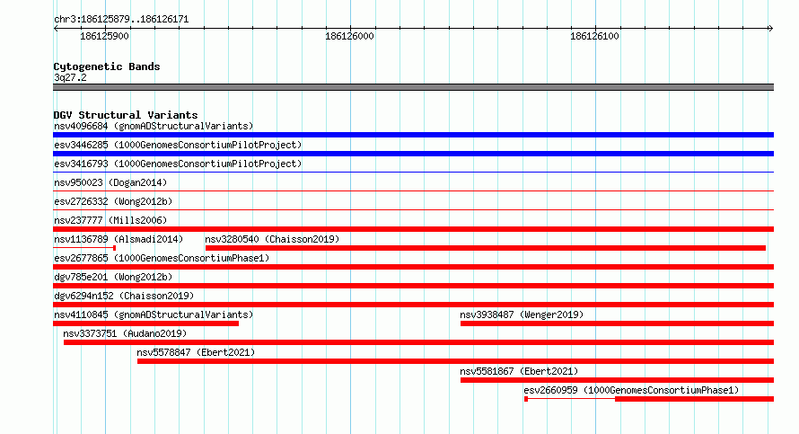Click the nsv4096684 gnomADStructuralVariants label
This screenshot has height=434, width=799.
coord(154,126)
